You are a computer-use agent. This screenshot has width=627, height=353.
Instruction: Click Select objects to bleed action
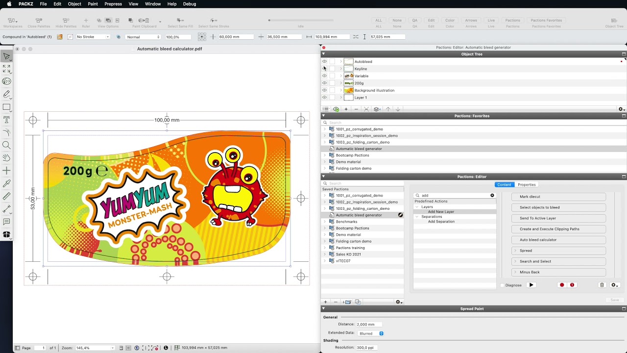coord(558,207)
